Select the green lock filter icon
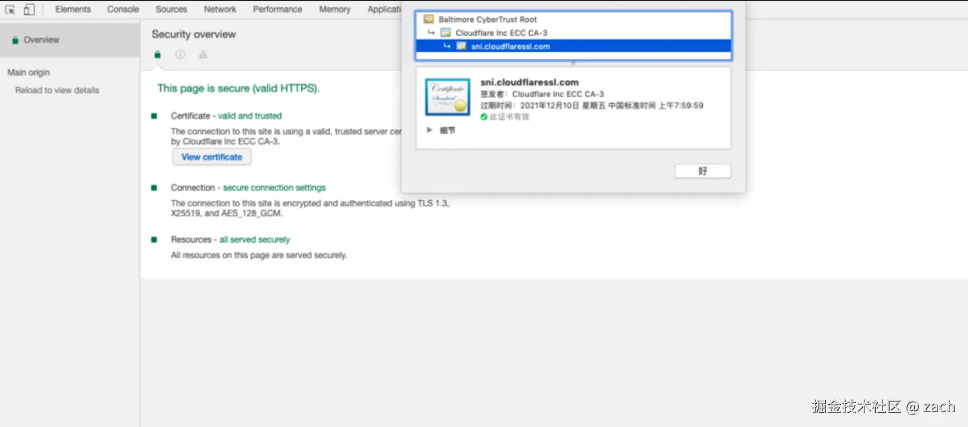Screen dimensions: 968x427 click(x=157, y=55)
